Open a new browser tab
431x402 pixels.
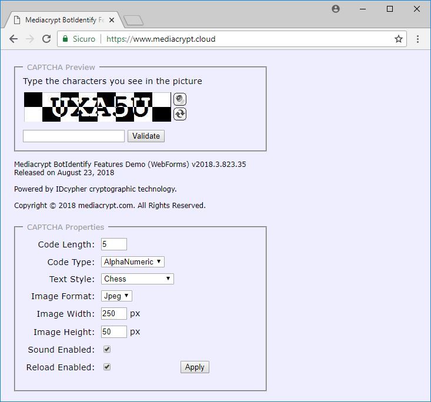click(133, 21)
